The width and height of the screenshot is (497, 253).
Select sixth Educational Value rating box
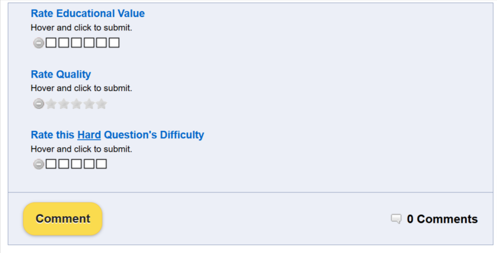114,43
